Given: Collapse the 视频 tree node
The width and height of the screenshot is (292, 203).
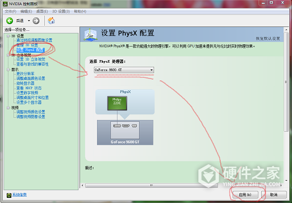Looking at the screenshot, I should pyautogui.click(x=8, y=108).
